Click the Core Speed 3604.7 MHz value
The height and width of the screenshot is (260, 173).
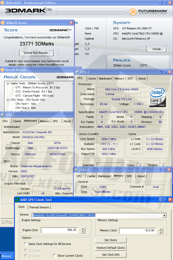click(x=109, y=139)
